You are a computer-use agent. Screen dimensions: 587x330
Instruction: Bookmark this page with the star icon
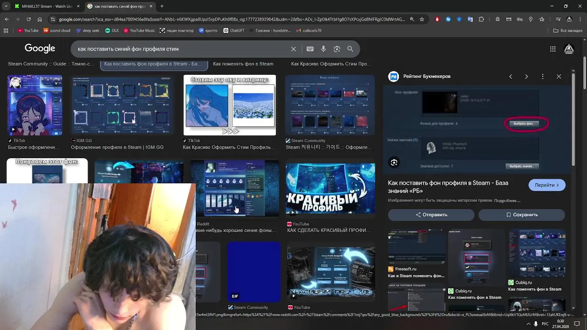[422, 19]
